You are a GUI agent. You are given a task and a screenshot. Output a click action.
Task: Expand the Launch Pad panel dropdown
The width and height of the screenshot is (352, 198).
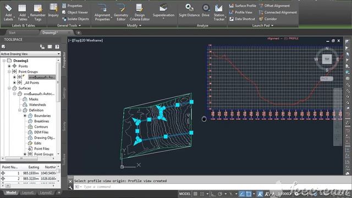pos(262,26)
